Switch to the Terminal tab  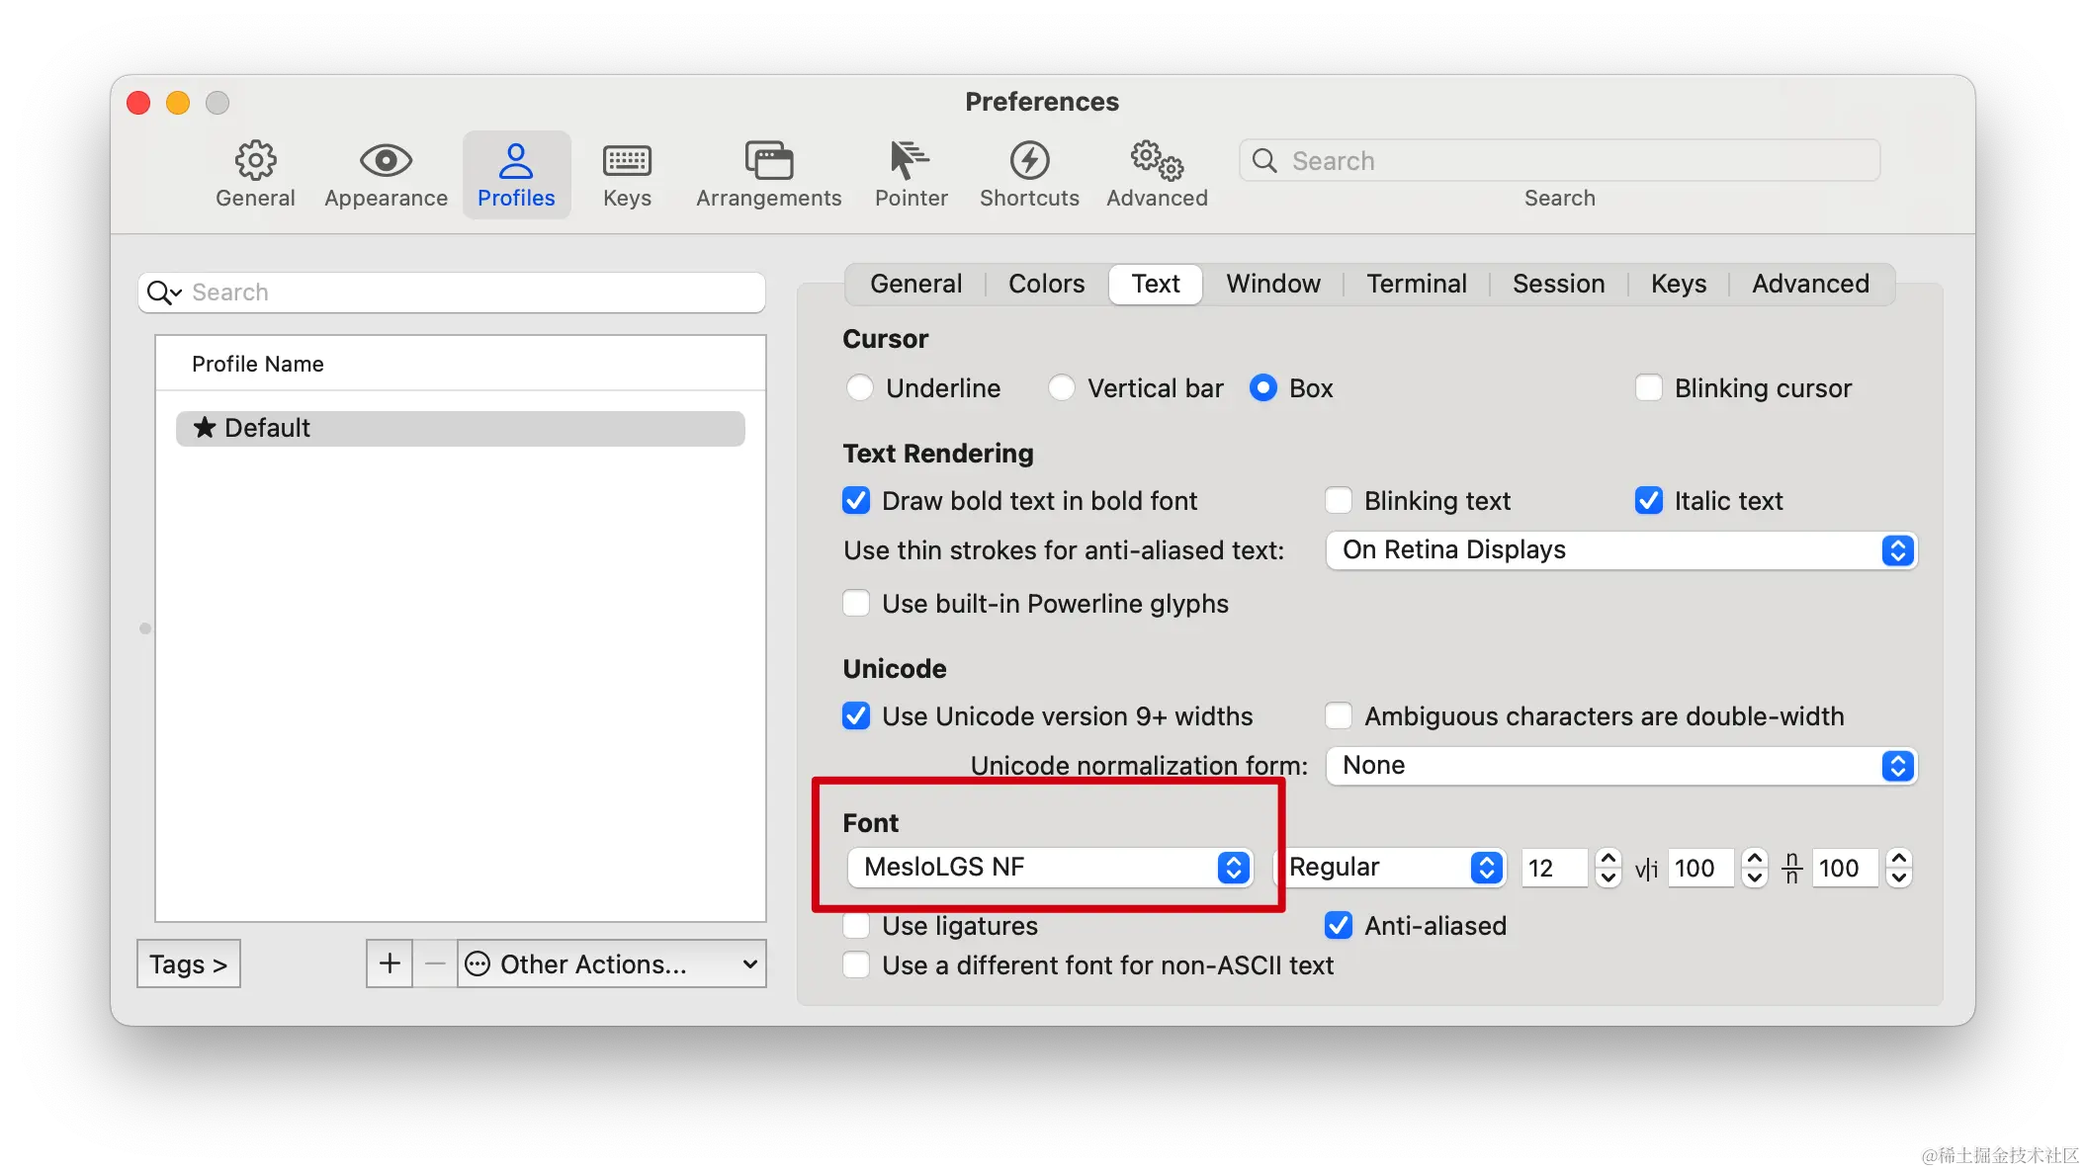(1417, 285)
